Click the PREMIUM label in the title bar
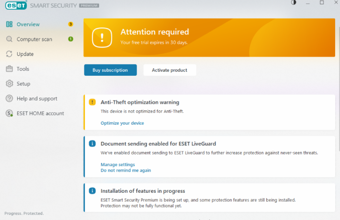This screenshot has height=220, width=340. pyautogui.click(x=89, y=6)
